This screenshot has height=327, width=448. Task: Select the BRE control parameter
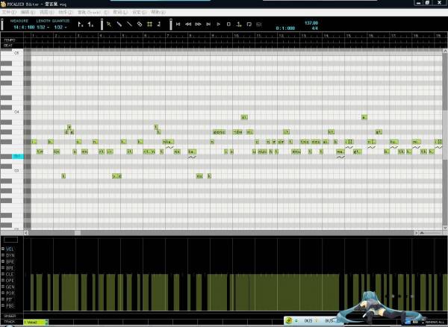[10, 262]
